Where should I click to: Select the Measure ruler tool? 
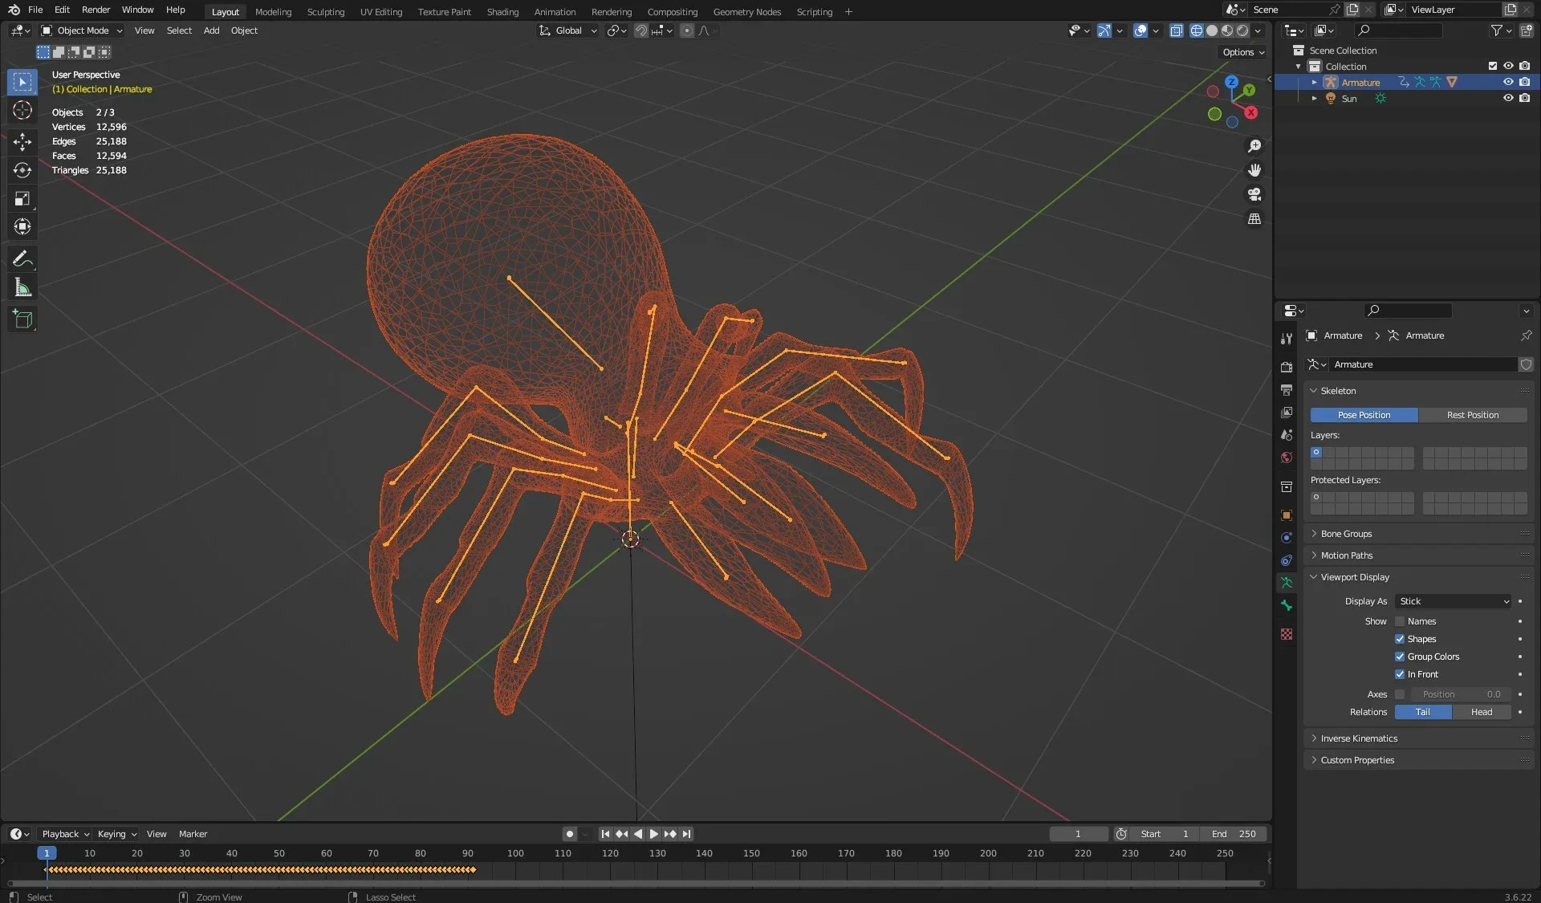point(22,287)
